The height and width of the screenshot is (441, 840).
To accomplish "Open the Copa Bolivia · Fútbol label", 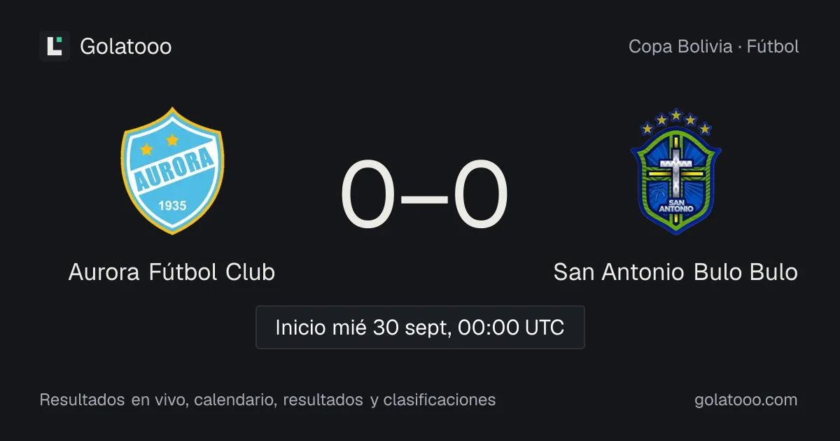I will pos(714,46).
